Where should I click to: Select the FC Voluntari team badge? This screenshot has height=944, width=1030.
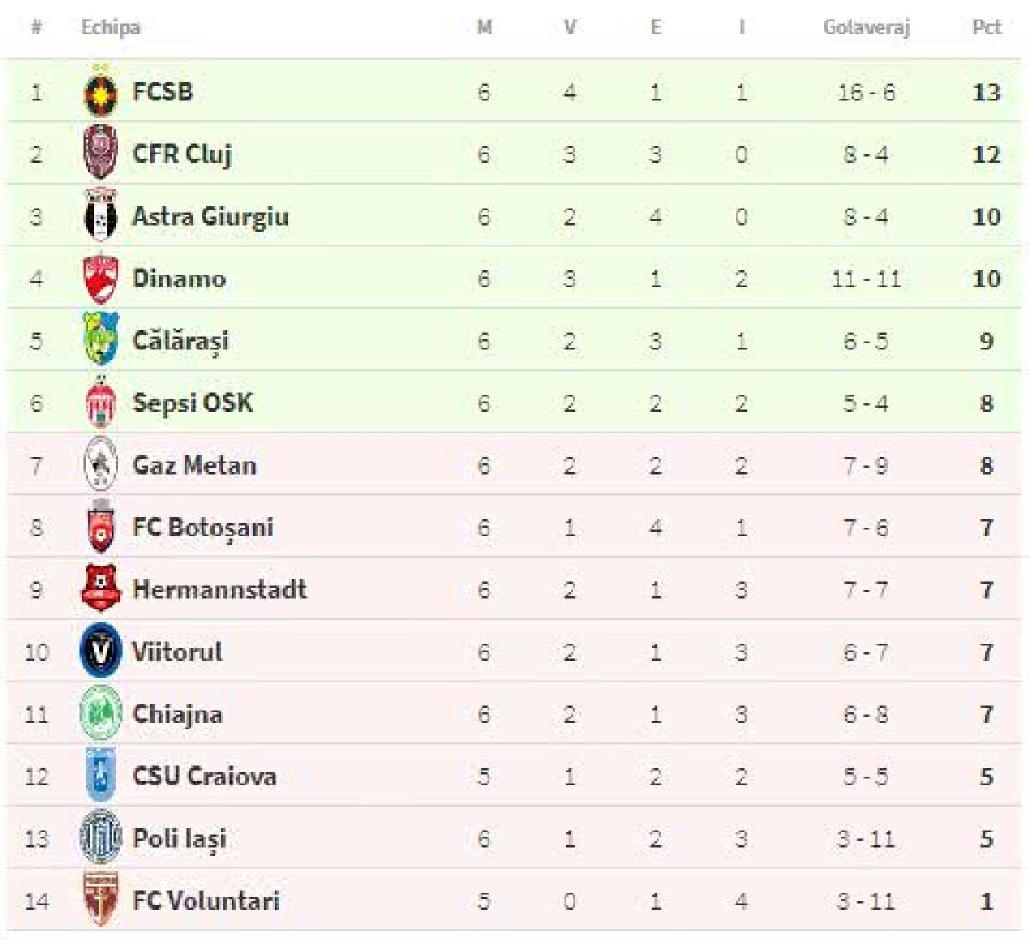point(100,899)
